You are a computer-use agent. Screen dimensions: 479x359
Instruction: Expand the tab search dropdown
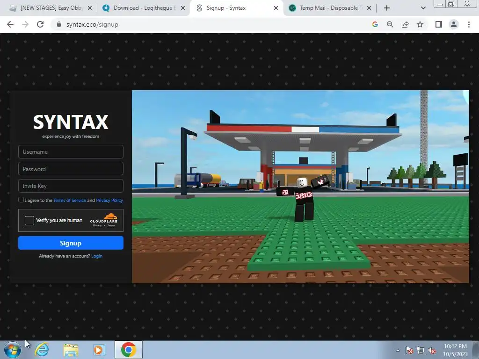point(423,8)
